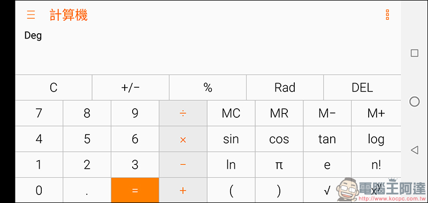Image resolution: width=428 pixels, height=203 pixels.
Task: Tap the n! factorial key
Action: tap(376, 165)
